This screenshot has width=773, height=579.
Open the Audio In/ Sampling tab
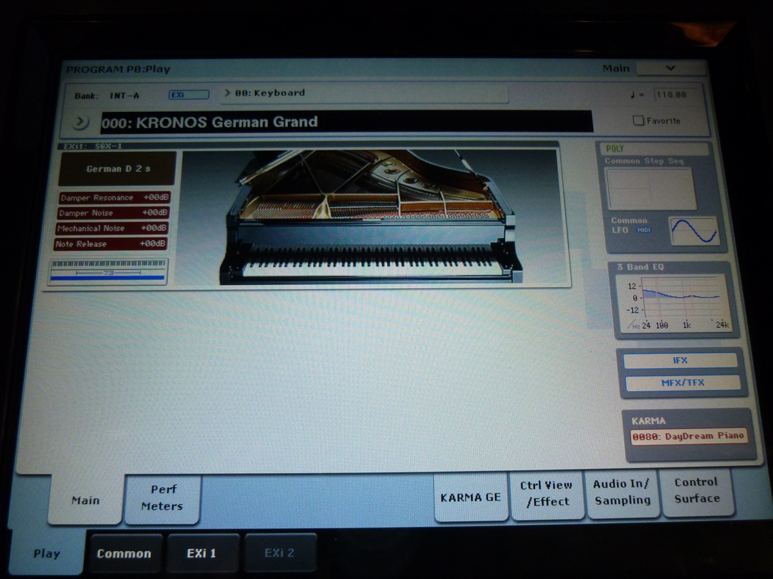[x=622, y=492]
